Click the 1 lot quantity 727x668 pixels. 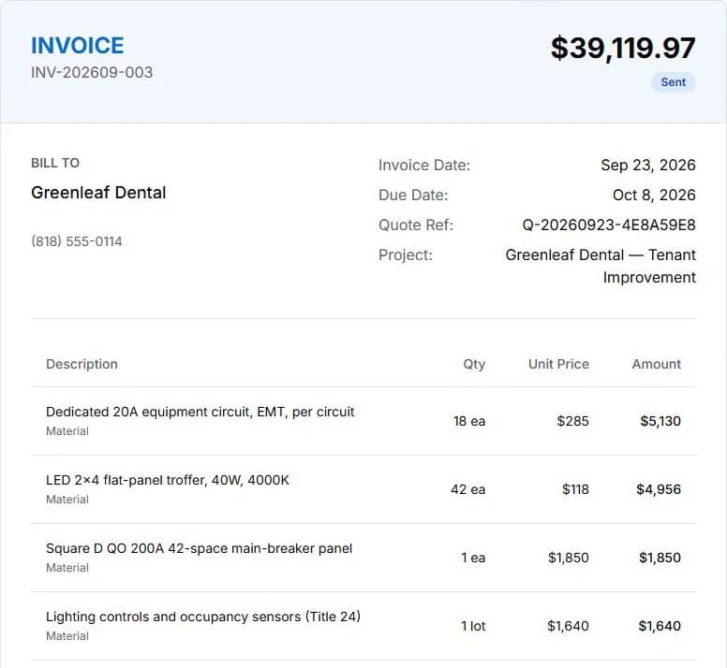473,626
